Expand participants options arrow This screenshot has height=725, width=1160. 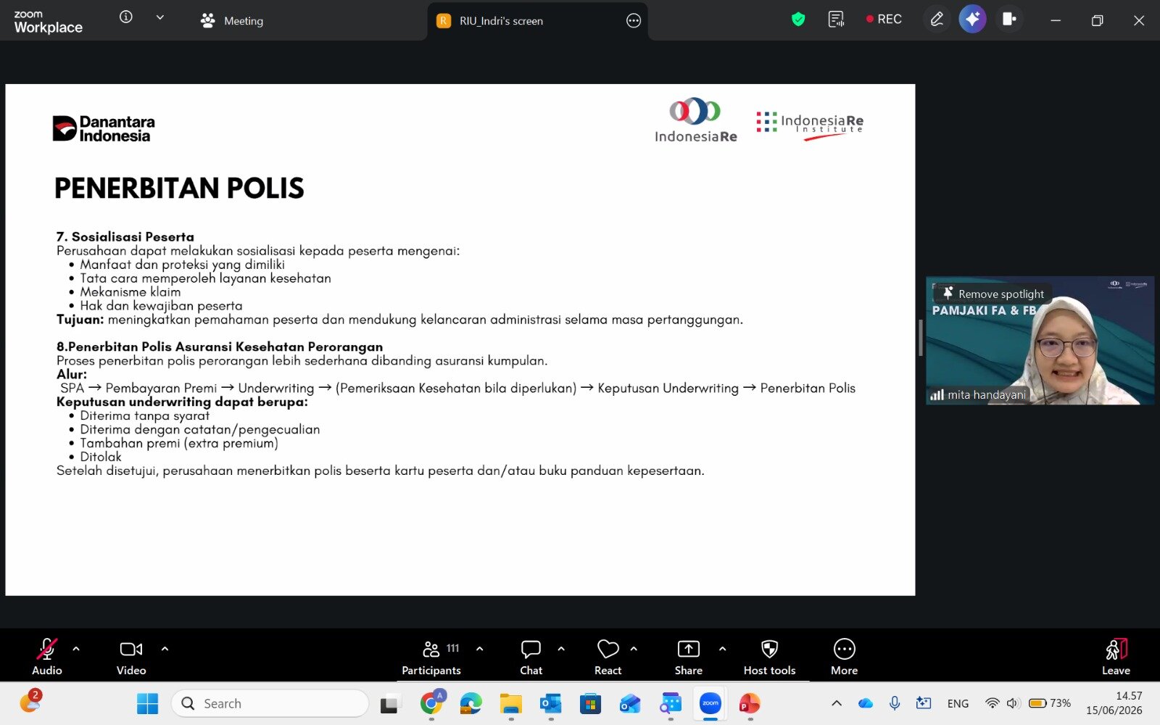pyautogui.click(x=479, y=649)
